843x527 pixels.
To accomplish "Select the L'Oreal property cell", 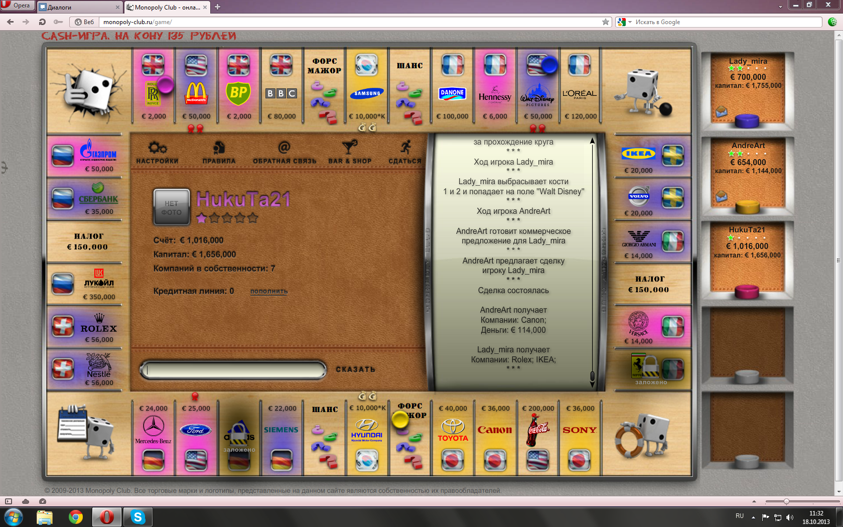I will pos(580,86).
